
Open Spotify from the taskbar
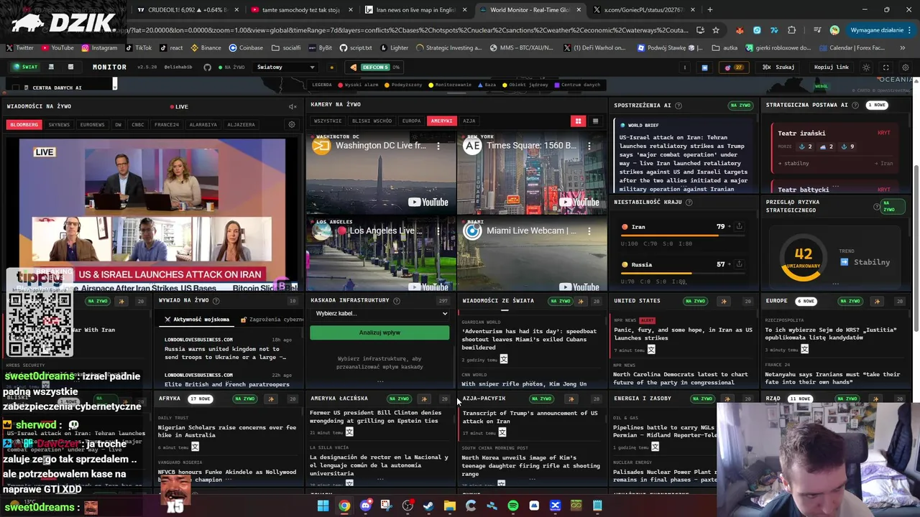point(512,506)
